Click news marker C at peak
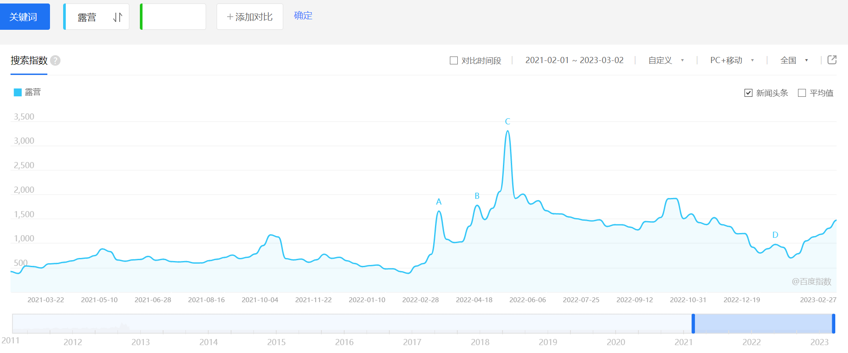 [x=507, y=122]
